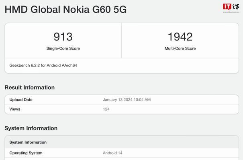Select the 913 single-core score value

[63, 37]
